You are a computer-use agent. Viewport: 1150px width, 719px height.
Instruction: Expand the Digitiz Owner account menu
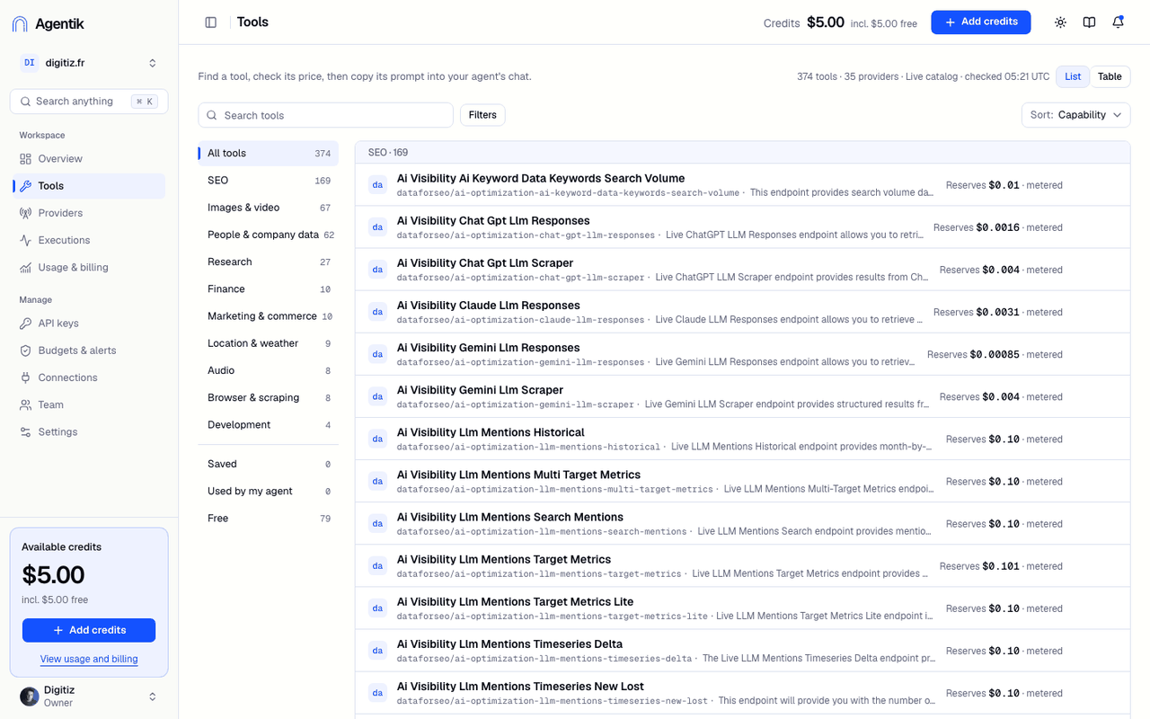pyautogui.click(x=89, y=697)
